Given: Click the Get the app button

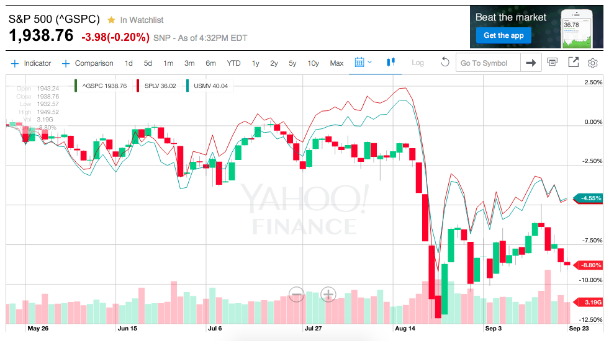Looking at the screenshot, I should pyautogui.click(x=503, y=35).
